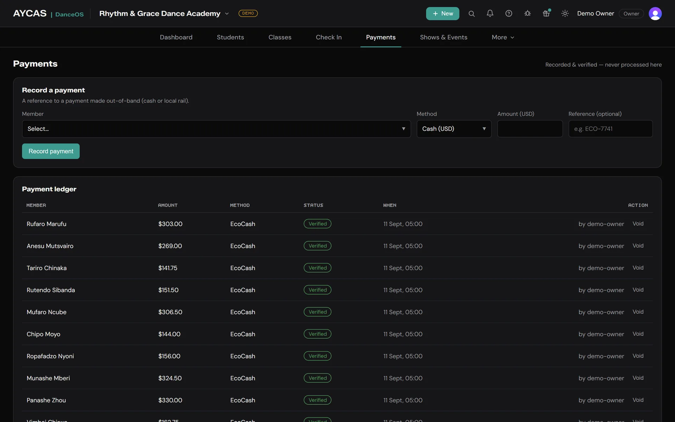Screen dimensions: 675x422
Task: Void Tariro Chinaka's payment
Action: click(638, 268)
